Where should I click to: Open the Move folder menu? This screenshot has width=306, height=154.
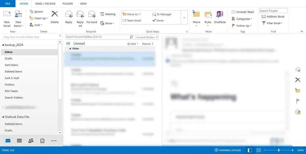(196, 19)
